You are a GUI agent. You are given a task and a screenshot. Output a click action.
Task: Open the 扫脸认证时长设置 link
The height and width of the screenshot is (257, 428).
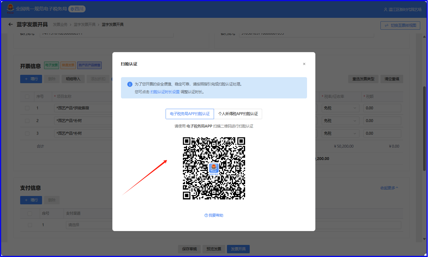(165, 92)
